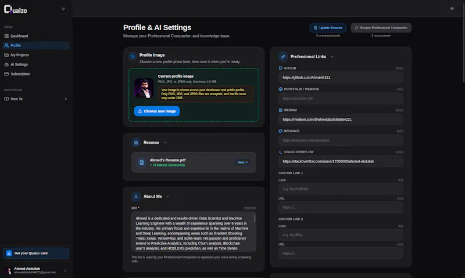Click the Custom Link 2 URL field
Image resolution: width=465 pixels, height=278 pixels.
[341, 254]
